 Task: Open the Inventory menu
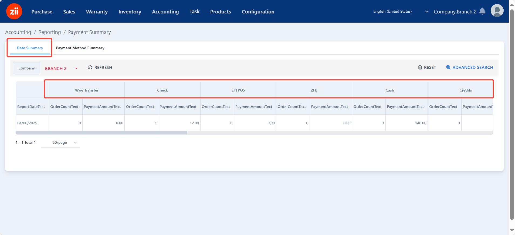(130, 12)
